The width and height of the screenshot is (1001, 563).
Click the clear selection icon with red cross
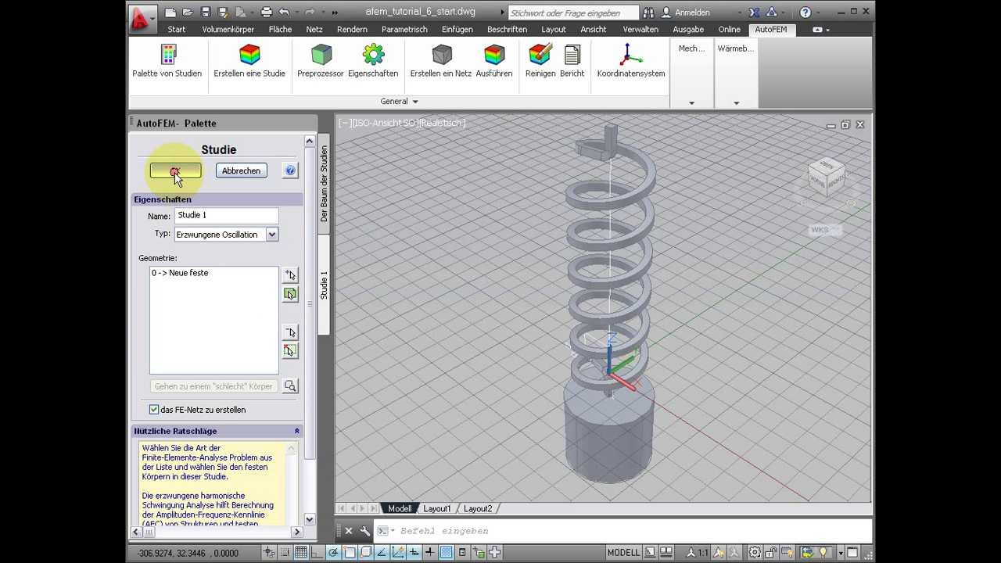290,351
